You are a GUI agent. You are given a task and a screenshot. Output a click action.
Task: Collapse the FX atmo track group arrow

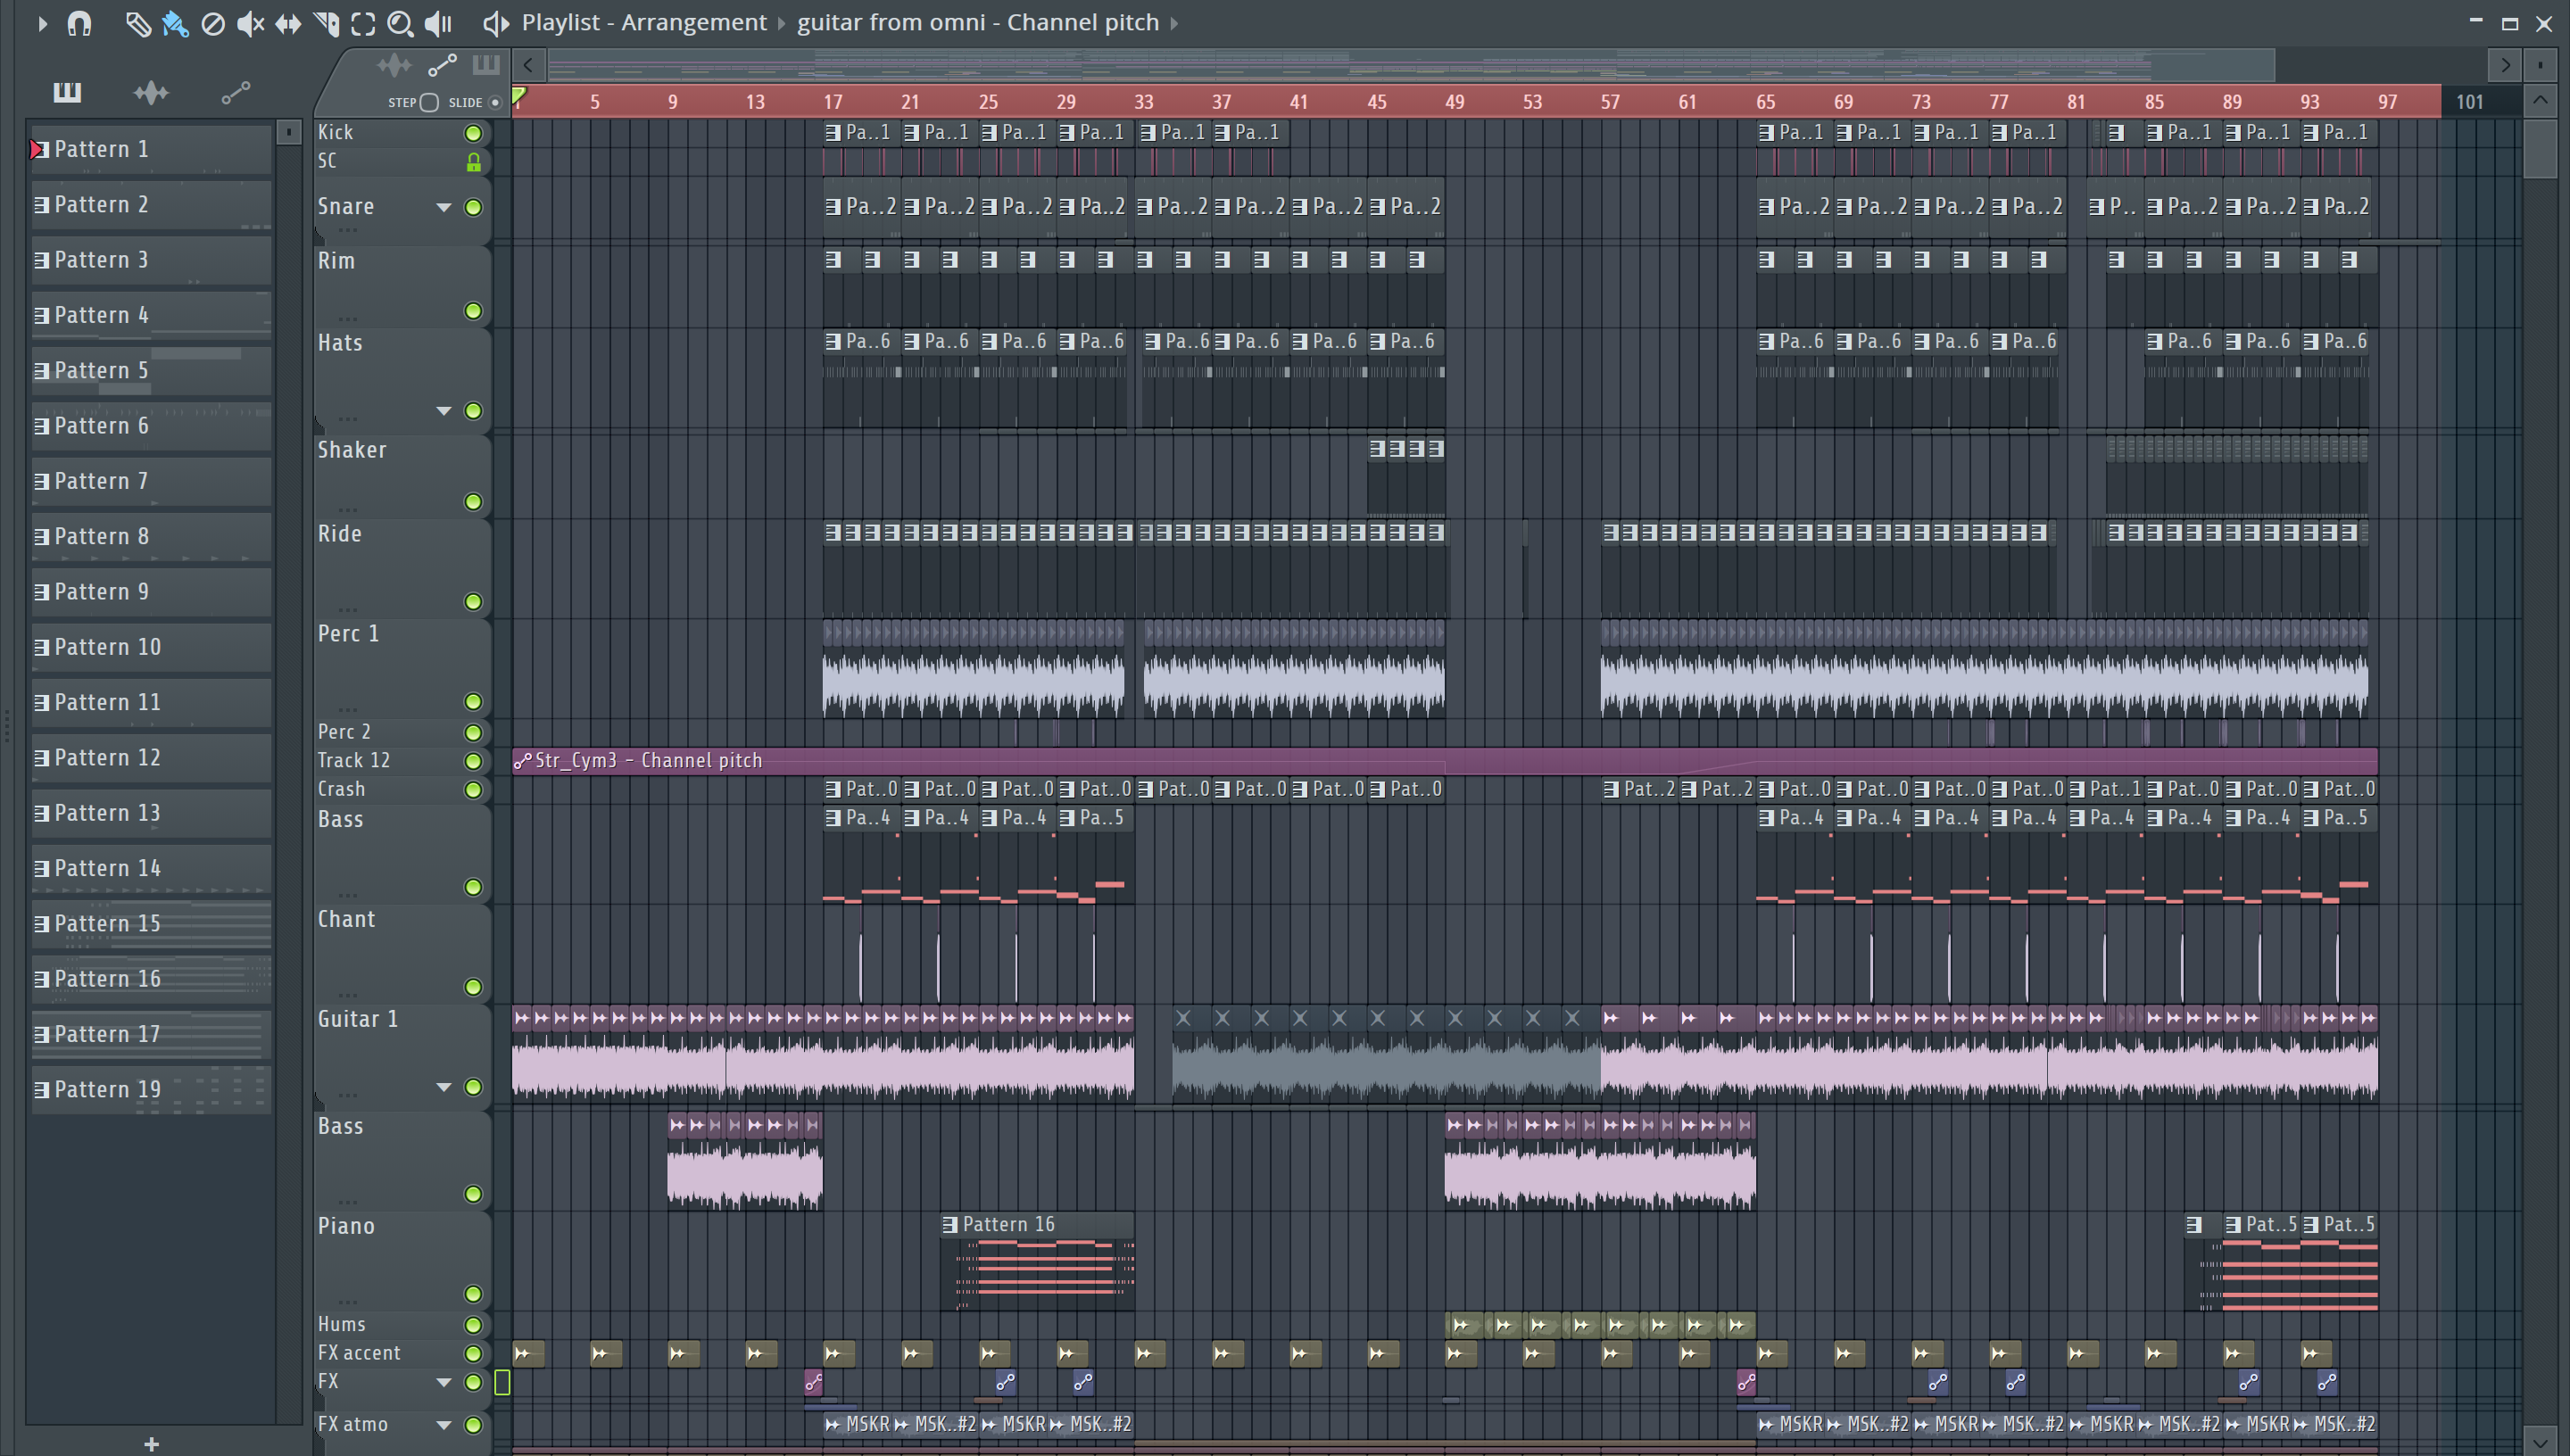[x=443, y=1425]
